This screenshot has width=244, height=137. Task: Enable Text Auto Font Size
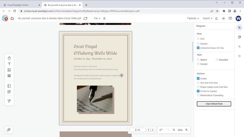pos(198,83)
